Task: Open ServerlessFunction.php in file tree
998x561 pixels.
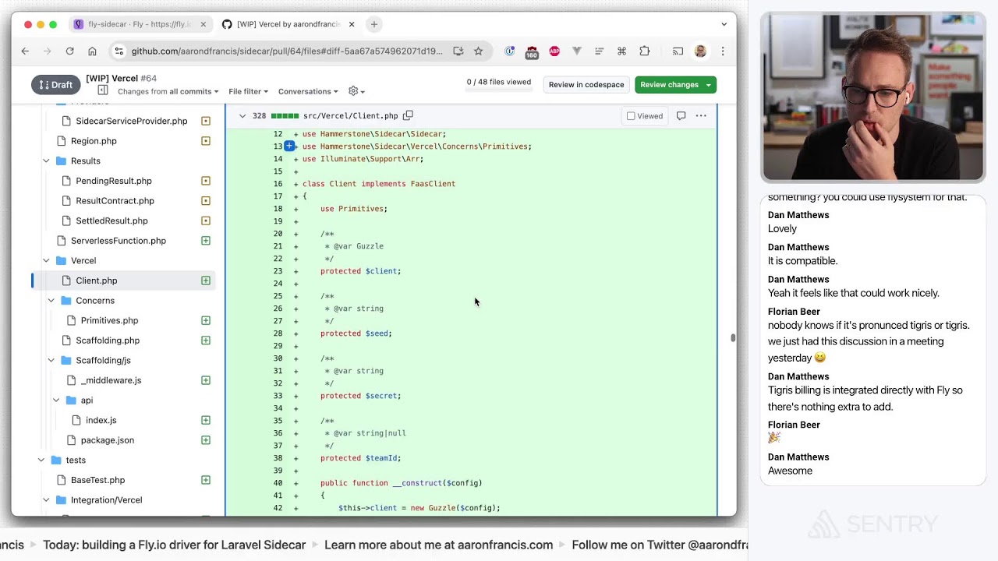Action: 119,241
